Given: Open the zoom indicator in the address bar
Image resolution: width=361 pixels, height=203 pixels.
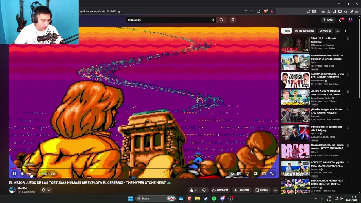Looking at the screenshot, I should click(x=252, y=11).
